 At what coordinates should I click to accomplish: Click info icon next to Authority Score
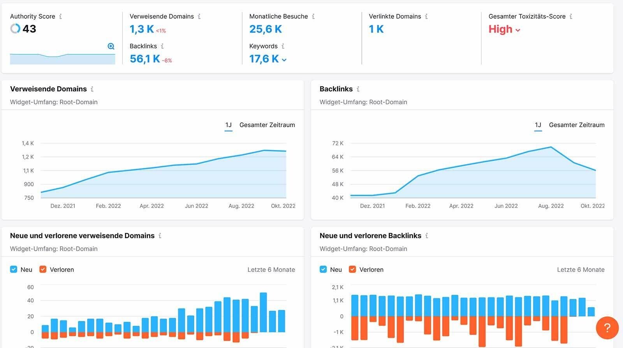(60, 16)
